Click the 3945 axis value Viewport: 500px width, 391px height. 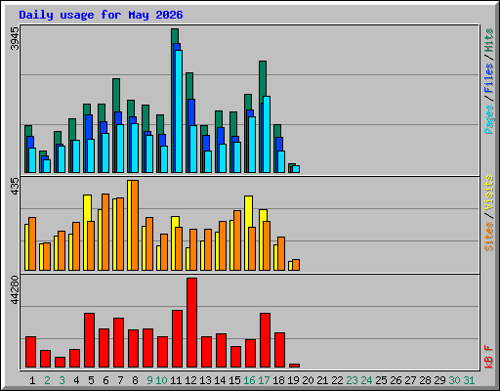point(15,39)
